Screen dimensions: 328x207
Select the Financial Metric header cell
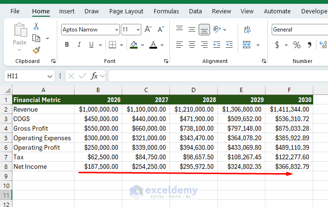click(x=43, y=100)
